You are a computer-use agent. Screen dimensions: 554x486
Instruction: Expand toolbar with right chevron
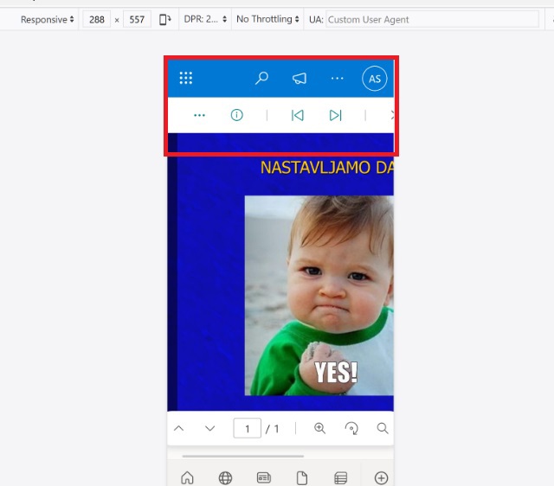(x=391, y=115)
